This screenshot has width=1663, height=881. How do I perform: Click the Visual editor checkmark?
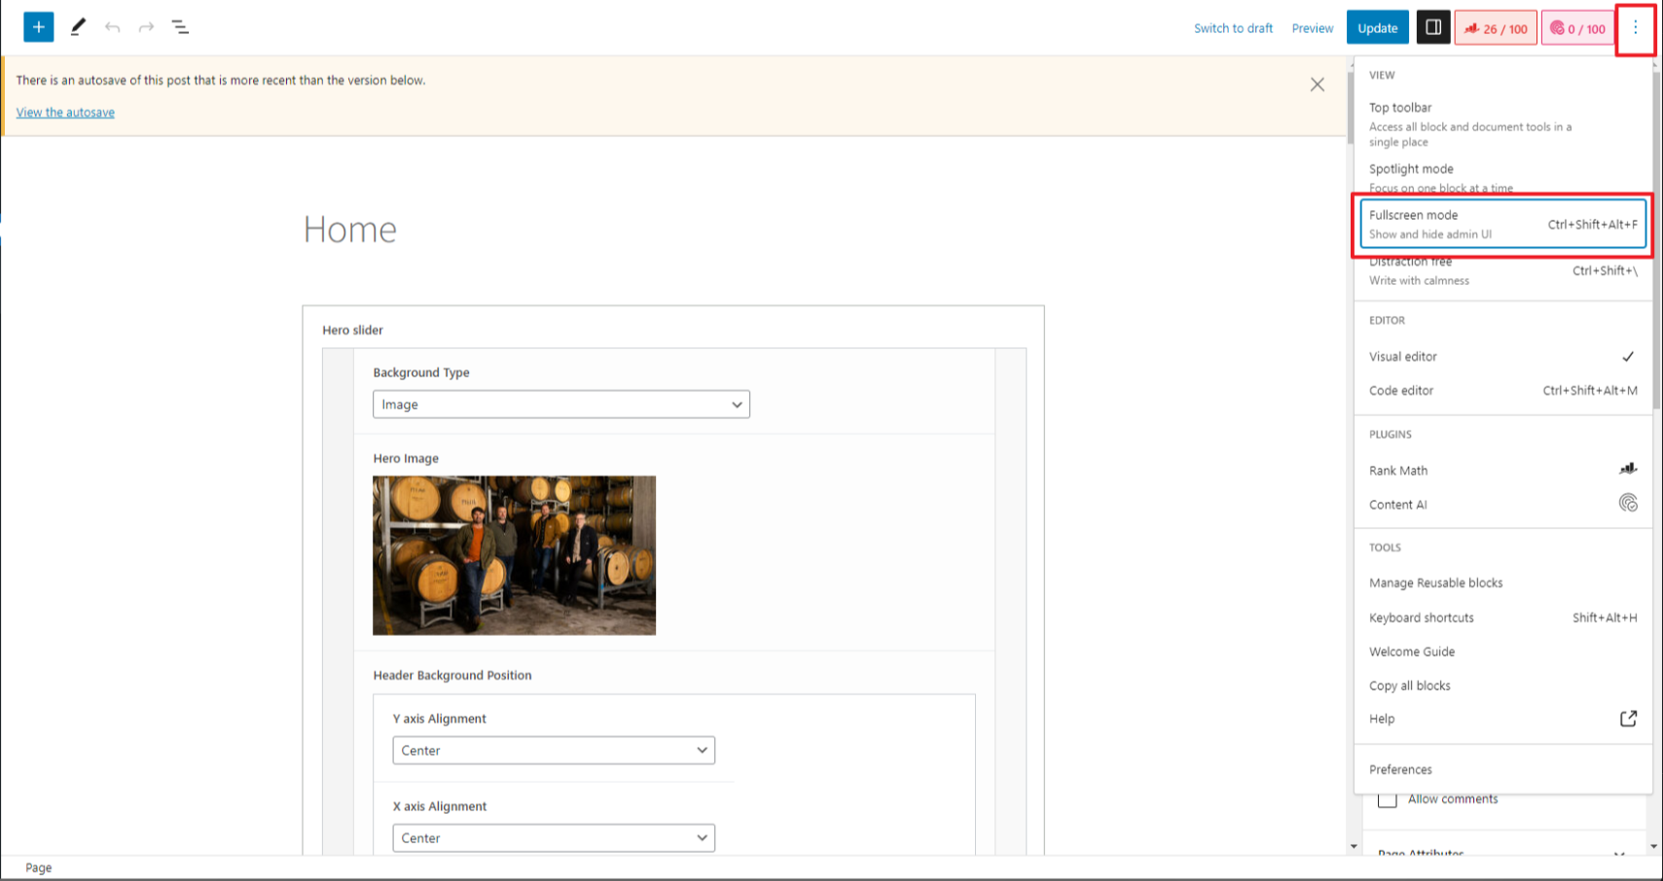pyautogui.click(x=1628, y=357)
